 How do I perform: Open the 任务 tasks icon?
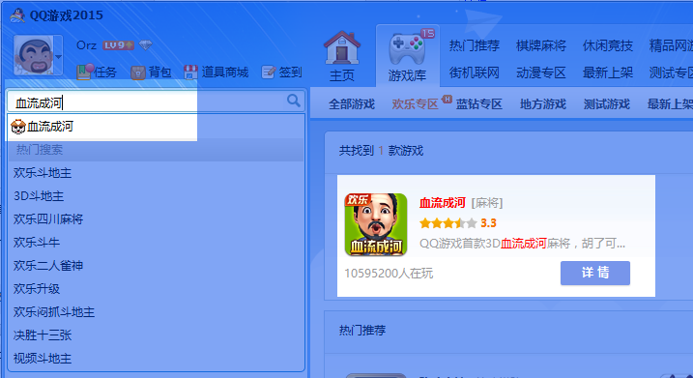84,73
